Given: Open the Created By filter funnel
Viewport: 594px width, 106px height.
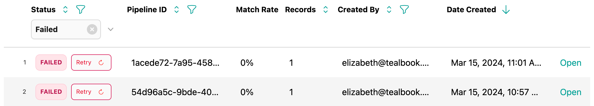Looking at the screenshot, I should 404,10.
